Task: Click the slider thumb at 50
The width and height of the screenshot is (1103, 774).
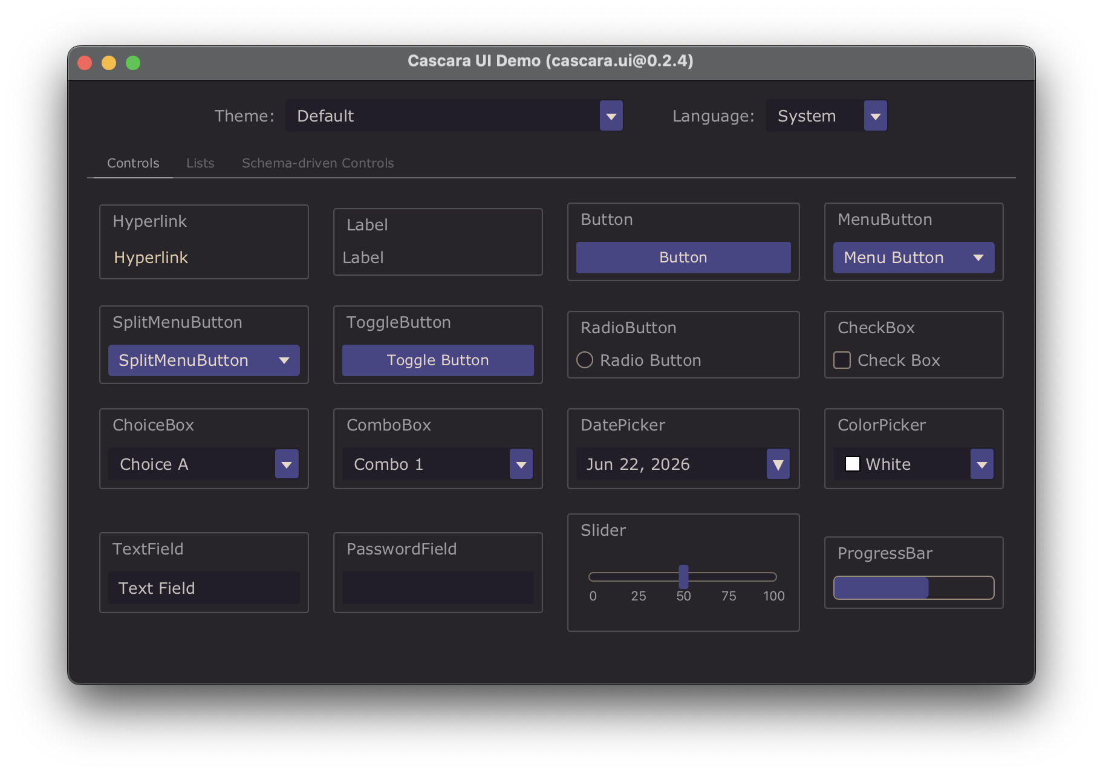Action: pyautogui.click(x=683, y=577)
